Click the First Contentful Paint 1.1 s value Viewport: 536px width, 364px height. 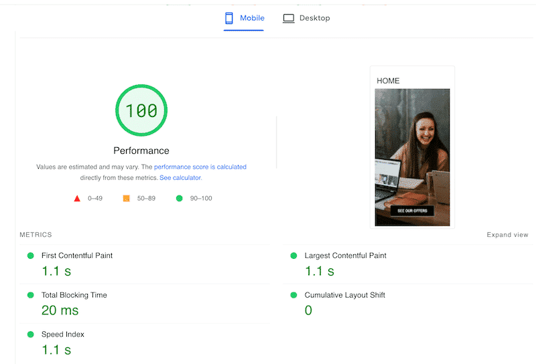56,271
